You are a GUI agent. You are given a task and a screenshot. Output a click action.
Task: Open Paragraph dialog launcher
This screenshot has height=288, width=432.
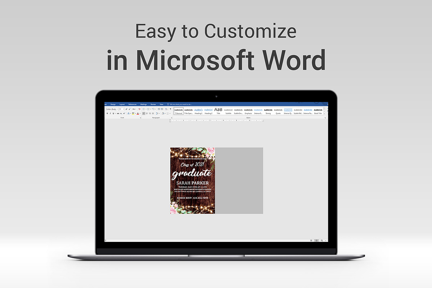pos(171,118)
